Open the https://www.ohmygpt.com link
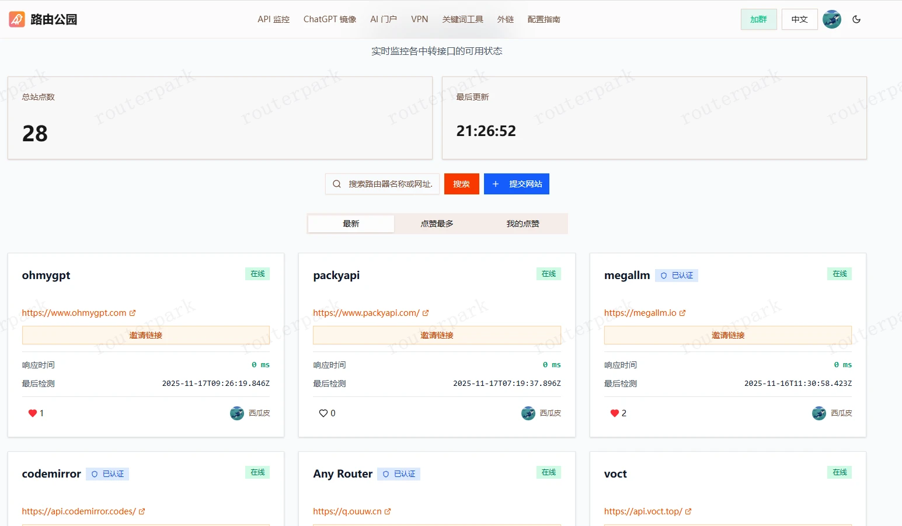The width and height of the screenshot is (902, 526). tap(74, 312)
